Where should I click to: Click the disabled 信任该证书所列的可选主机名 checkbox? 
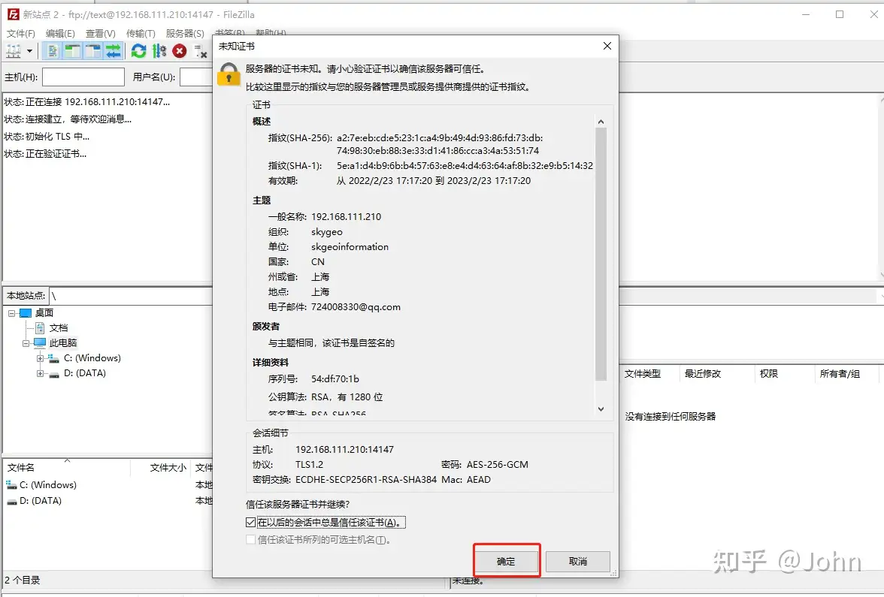click(251, 539)
